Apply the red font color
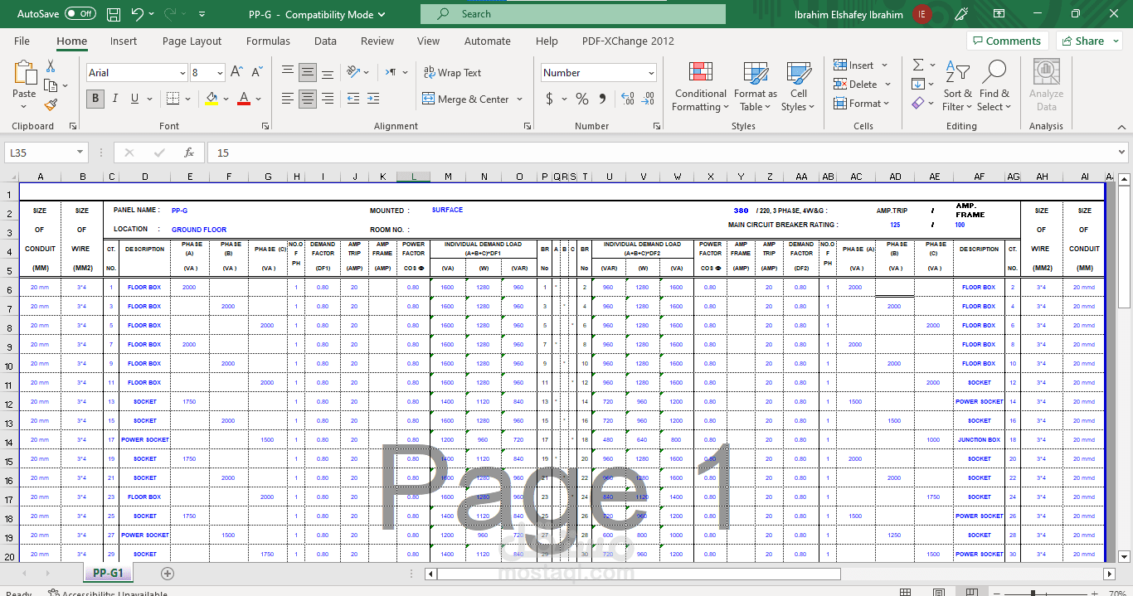 [244, 99]
